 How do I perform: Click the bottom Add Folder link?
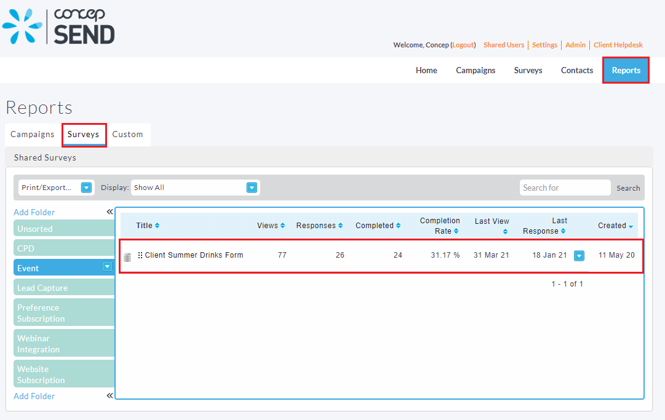34,396
